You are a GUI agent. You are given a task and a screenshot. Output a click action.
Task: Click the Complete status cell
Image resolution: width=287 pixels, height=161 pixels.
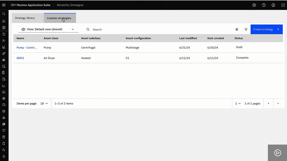pyautogui.click(x=242, y=58)
